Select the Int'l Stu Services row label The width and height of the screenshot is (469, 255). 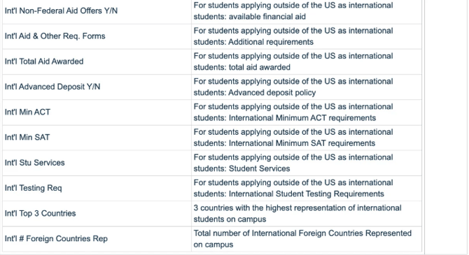tap(34, 163)
